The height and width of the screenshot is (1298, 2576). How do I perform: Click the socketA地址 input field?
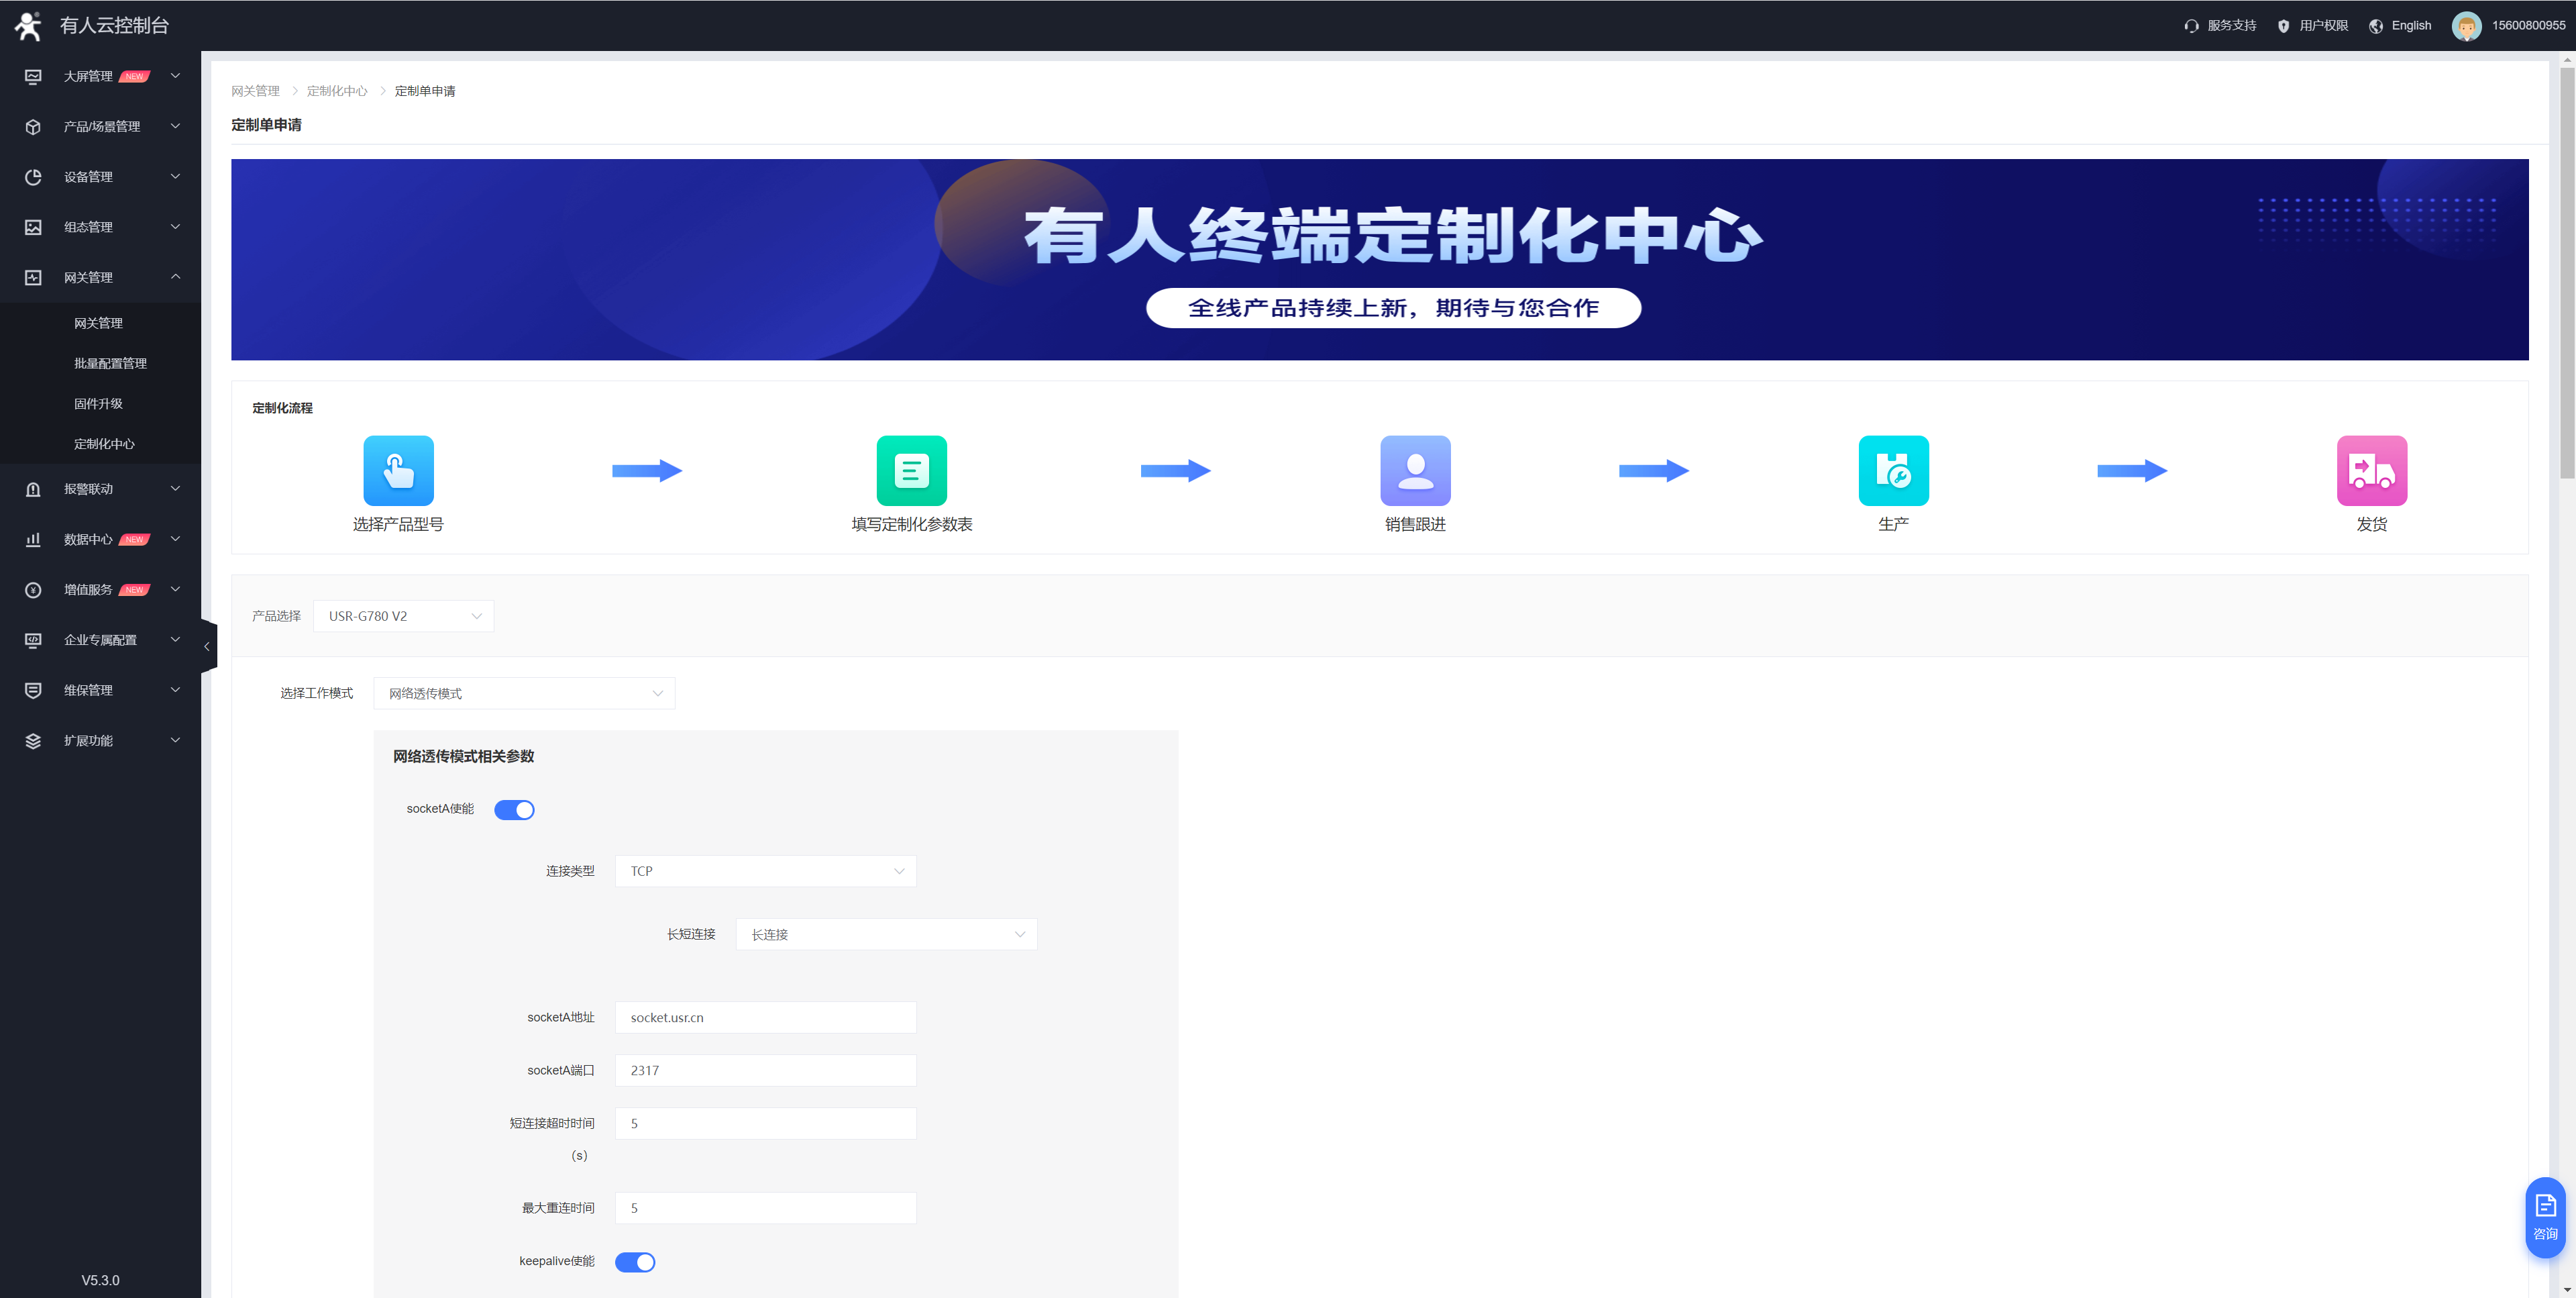point(765,1017)
